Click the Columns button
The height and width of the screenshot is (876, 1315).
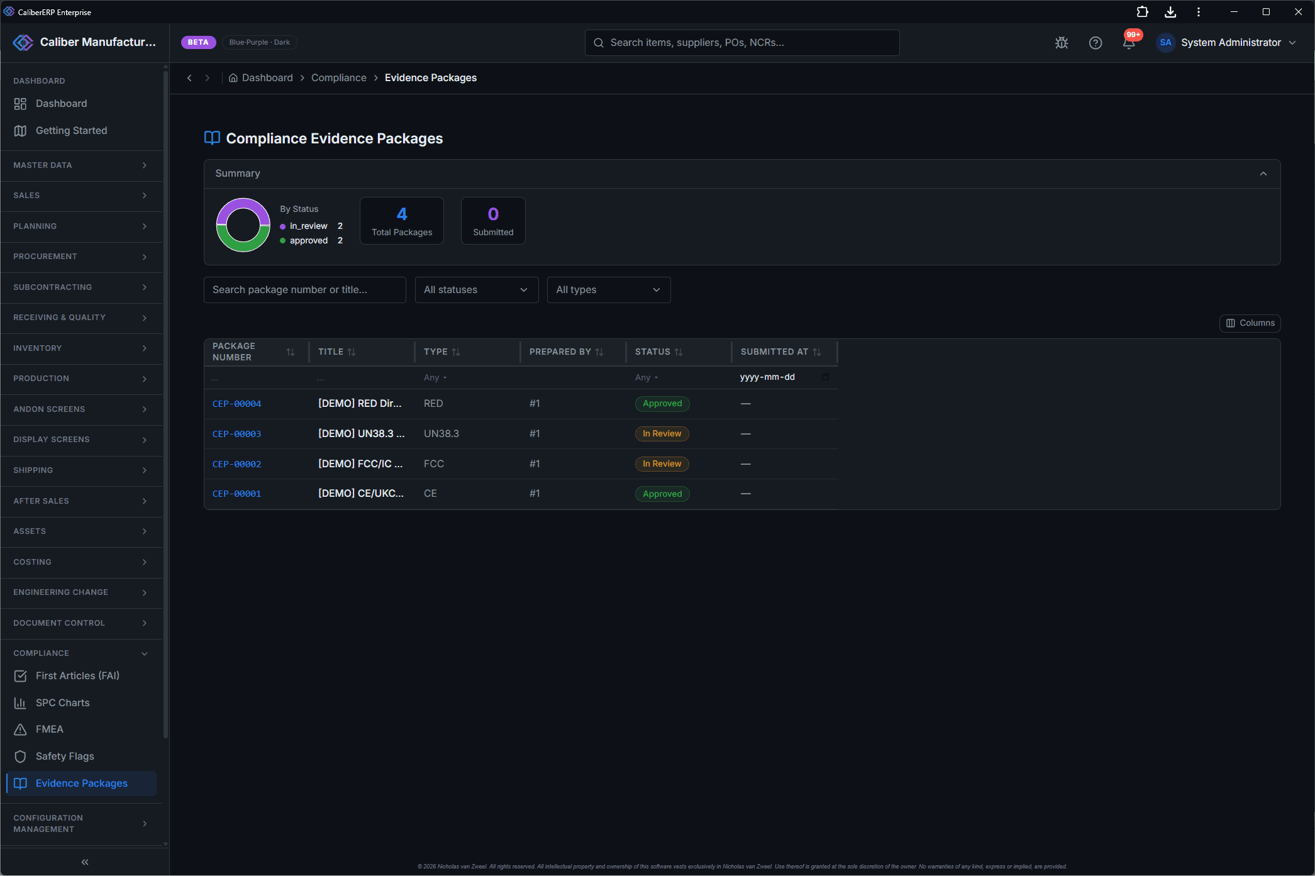coord(1250,323)
